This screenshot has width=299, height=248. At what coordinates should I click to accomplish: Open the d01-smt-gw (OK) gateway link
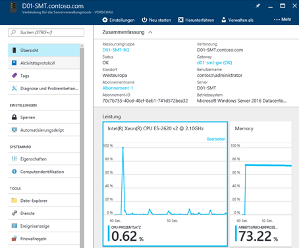tap(214, 62)
